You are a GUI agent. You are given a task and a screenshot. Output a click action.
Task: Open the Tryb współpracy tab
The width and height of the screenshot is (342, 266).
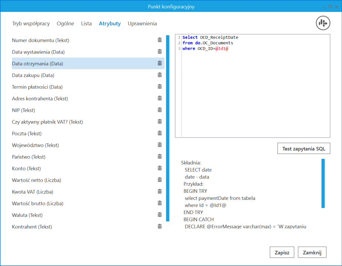(31, 23)
